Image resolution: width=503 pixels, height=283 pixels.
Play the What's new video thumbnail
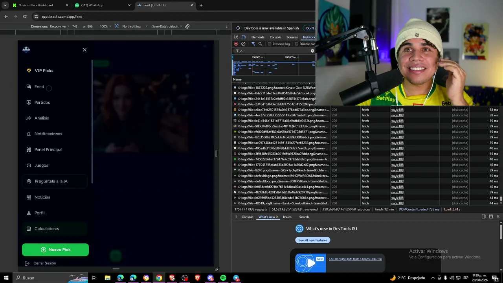(310, 263)
